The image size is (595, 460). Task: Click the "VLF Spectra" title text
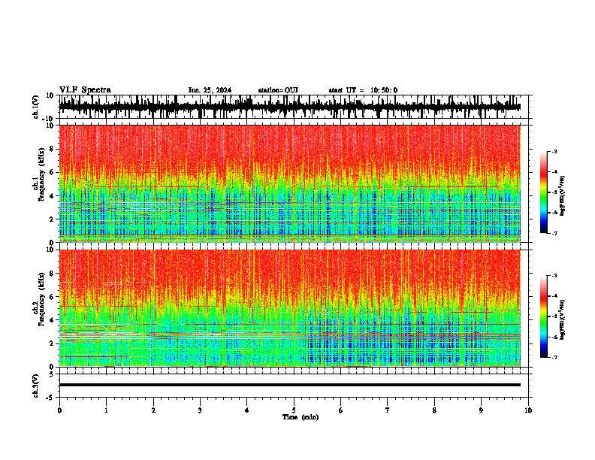pyautogui.click(x=85, y=90)
